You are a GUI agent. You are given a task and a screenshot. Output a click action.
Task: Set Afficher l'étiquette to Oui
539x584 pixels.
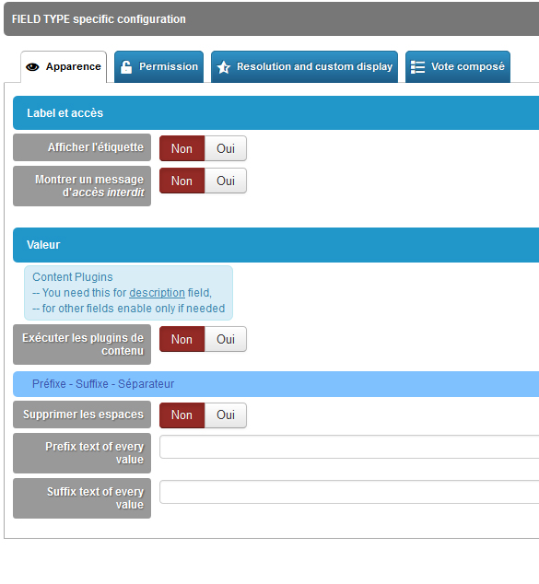coord(226,148)
